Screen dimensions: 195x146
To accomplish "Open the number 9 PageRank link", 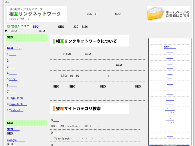I will click(17, 104).
